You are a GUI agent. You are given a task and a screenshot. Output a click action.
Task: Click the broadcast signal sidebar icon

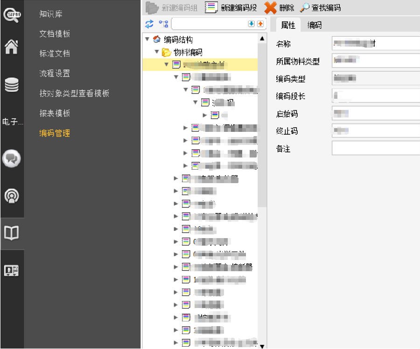(x=11, y=197)
